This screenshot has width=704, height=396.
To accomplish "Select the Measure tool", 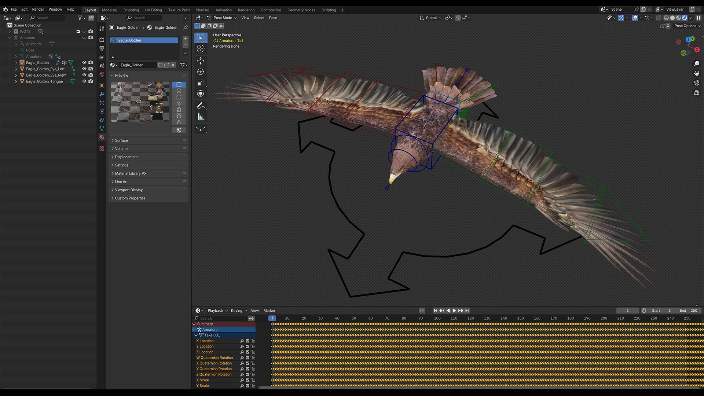I will coord(201,117).
